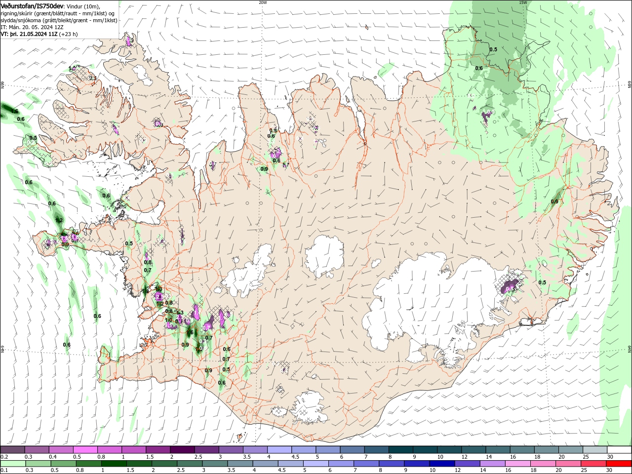The width and height of the screenshot is (632, 474).
Task: Click the 1.8 precipitation value on the map
Action: coord(145,291)
